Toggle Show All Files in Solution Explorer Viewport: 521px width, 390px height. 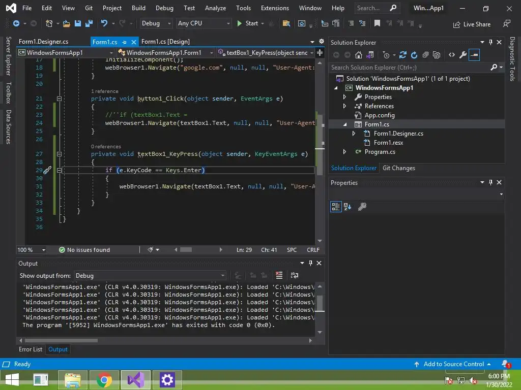[437, 55]
